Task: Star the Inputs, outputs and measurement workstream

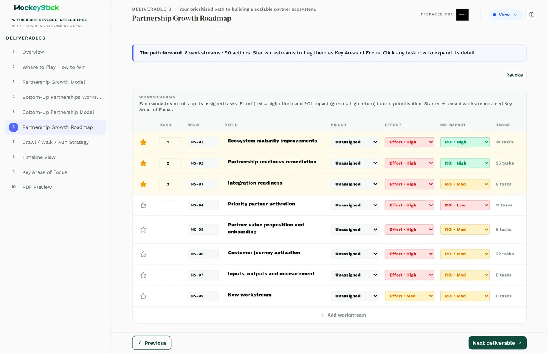Action: tap(143, 275)
